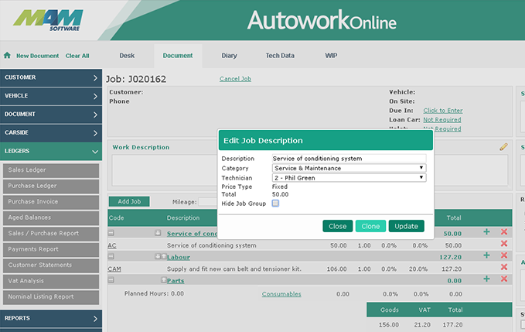Click green plus icon on Parts row
525x332 pixels.
coord(486,279)
